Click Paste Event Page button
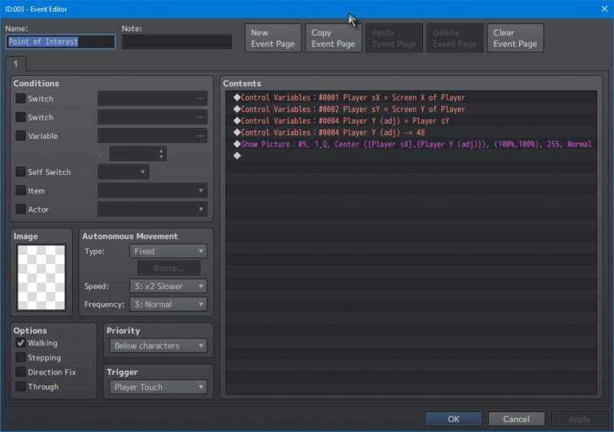Image resolution: width=614 pixels, height=432 pixels. click(x=394, y=38)
